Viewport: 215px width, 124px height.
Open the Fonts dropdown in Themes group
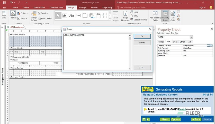coord(22,18)
